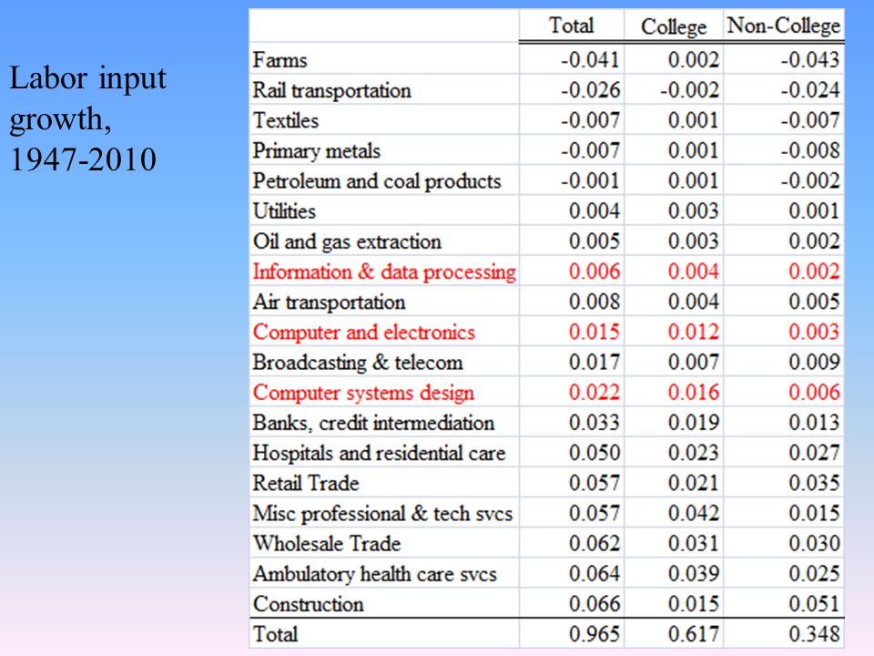Click the 'Rail transportation' row label

(x=331, y=90)
